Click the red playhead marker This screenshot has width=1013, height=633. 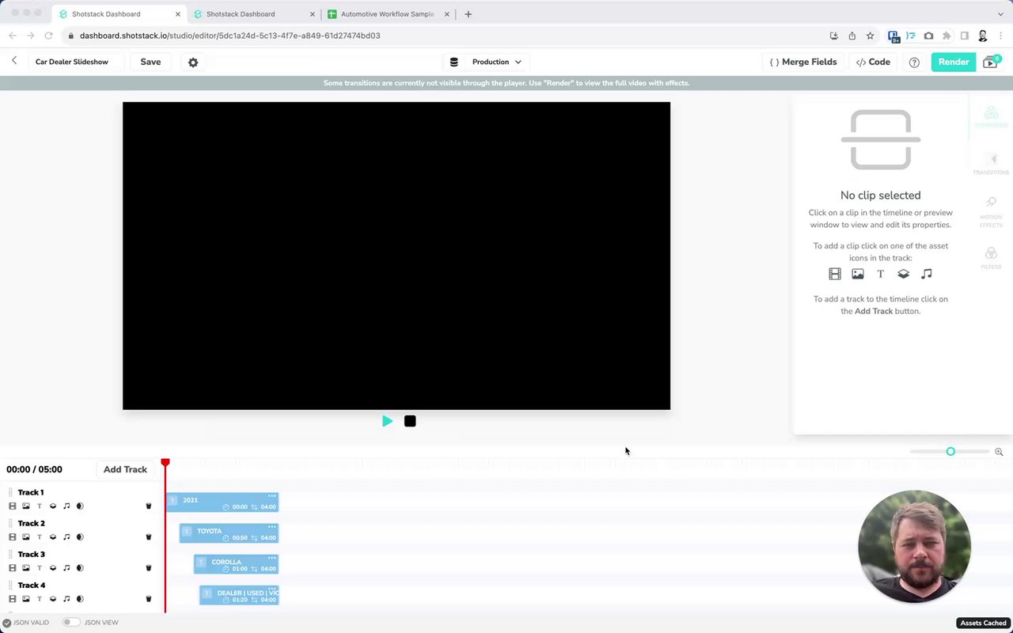pos(165,462)
